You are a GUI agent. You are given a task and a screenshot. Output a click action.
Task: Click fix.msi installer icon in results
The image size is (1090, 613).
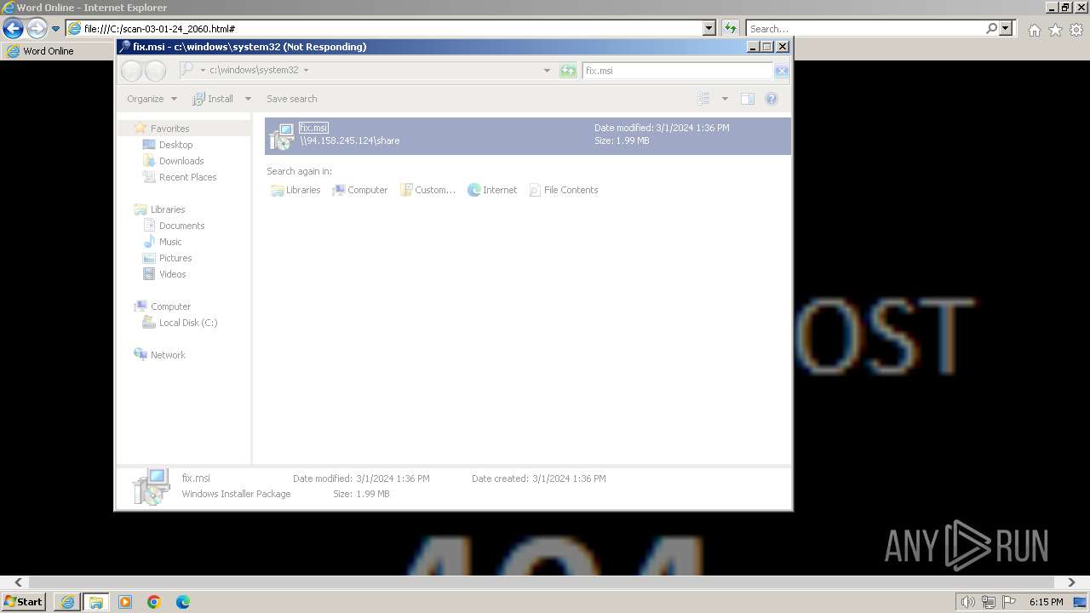(281, 136)
